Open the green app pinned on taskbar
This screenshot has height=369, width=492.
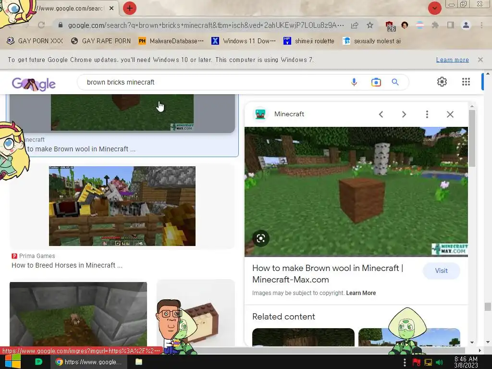click(38, 362)
